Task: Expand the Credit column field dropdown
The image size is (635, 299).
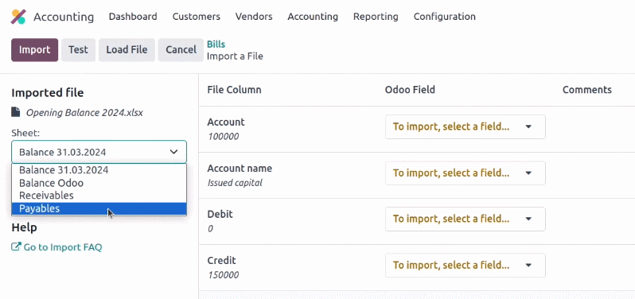Action: (465, 265)
